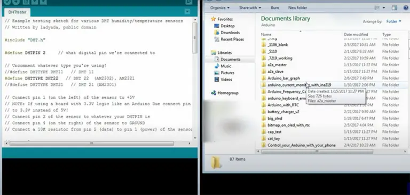Click the Burn button in Explorer toolbar
The height and width of the screenshot is (195, 410).
(274, 8)
